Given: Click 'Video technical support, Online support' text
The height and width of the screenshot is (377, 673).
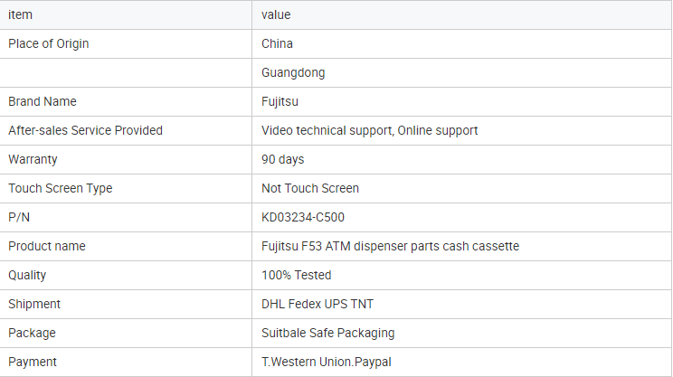Looking at the screenshot, I should [x=370, y=130].
